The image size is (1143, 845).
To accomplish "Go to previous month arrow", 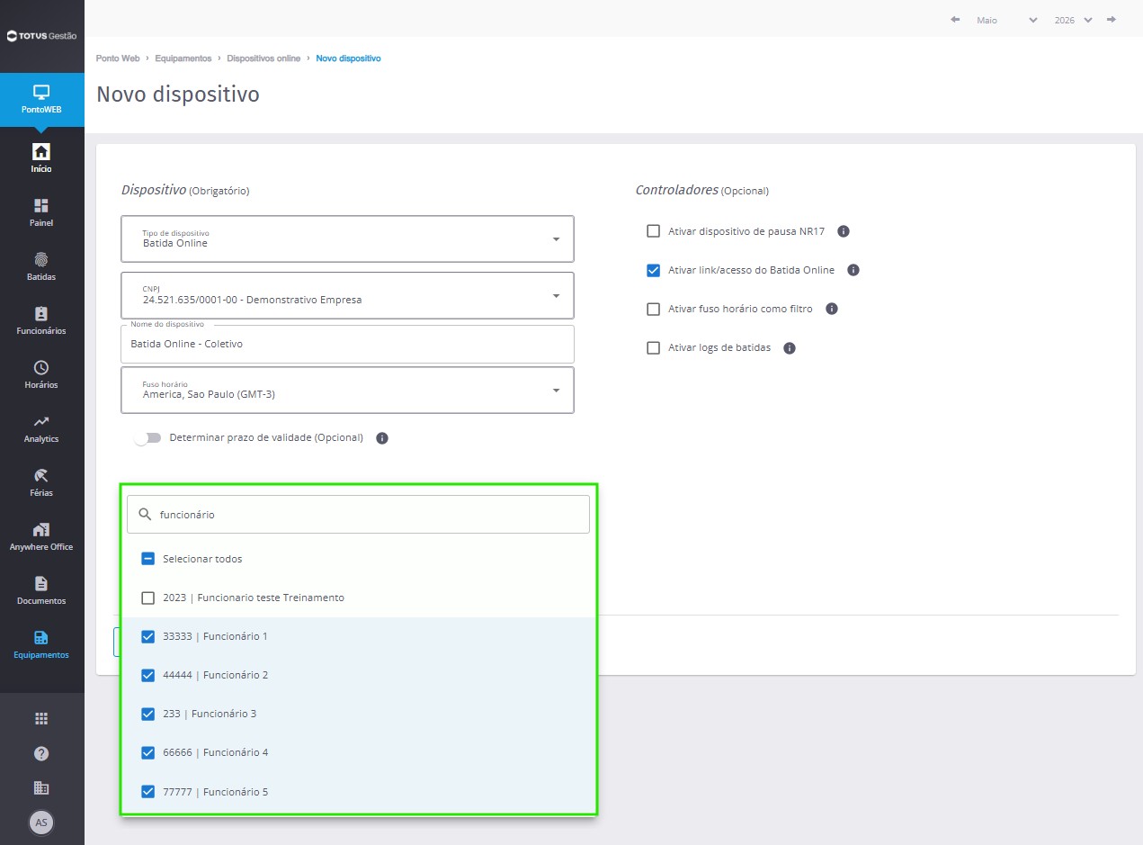I will pos(955,19).
